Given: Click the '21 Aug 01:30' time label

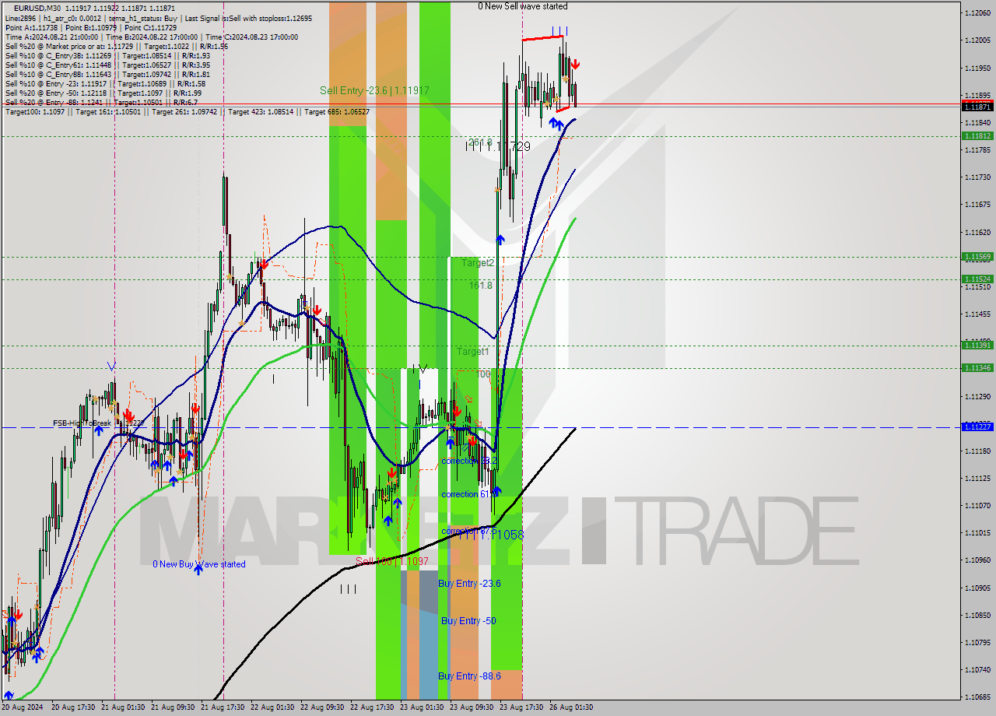Looking at the screenshot, I should click(x=121, y=707).
